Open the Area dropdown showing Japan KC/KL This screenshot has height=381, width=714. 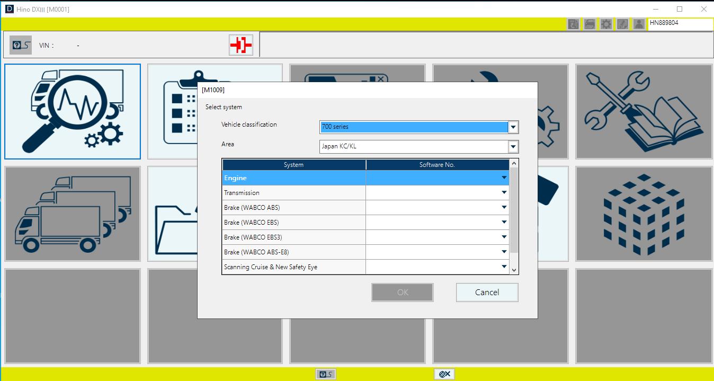tap(513, 147)
